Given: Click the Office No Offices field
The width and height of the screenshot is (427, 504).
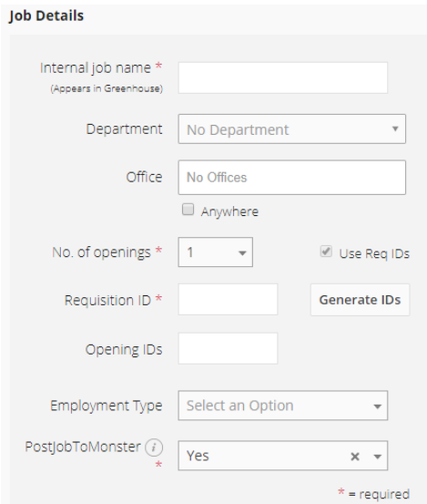Looking at the screenshot, I should (x=292, y=178).
